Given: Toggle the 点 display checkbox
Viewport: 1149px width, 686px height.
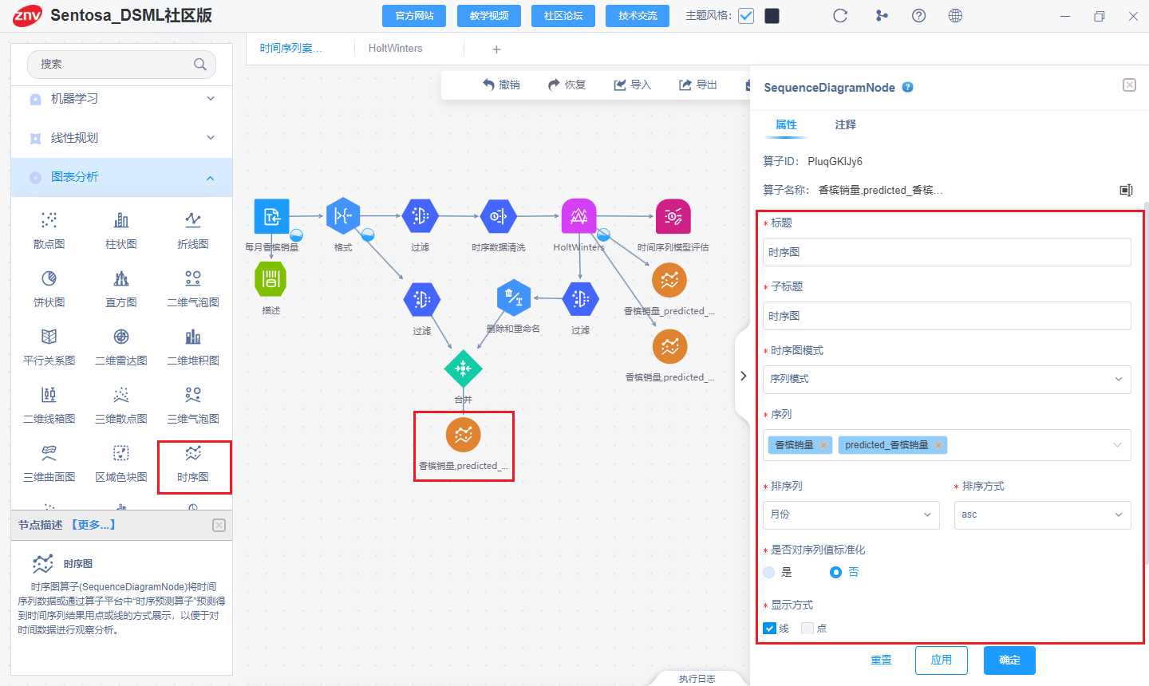Looking at the screenshot, I should 807,629.
